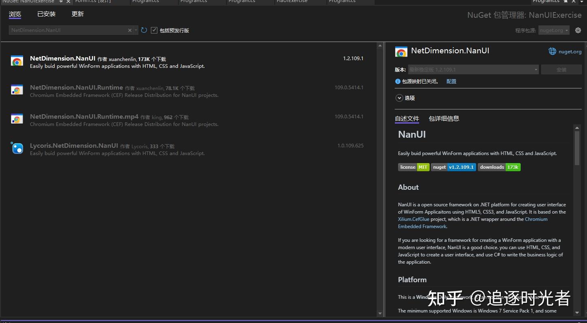
Task: Select the Lycoris.NetDimension.NanUI package name
Action: 74,146
